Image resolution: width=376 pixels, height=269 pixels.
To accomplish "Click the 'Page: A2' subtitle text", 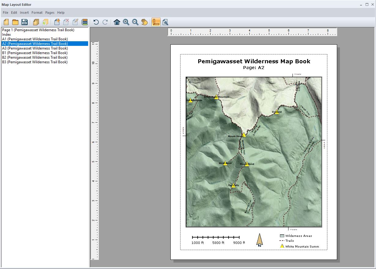I will pyautogui.click(x=254, y=68).
